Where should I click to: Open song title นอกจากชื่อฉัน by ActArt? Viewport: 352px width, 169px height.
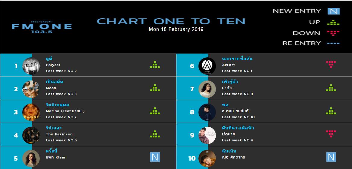coord(237,59)
